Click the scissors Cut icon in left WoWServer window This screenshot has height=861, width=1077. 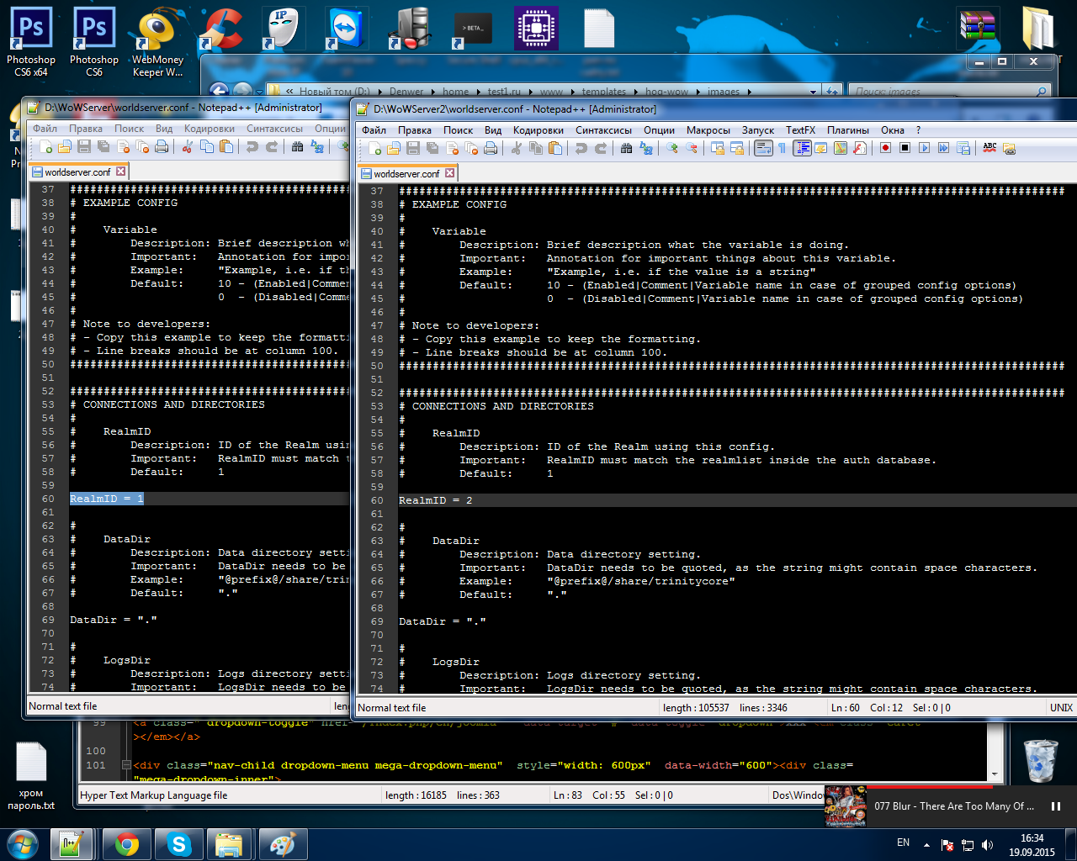click(187, 146)
